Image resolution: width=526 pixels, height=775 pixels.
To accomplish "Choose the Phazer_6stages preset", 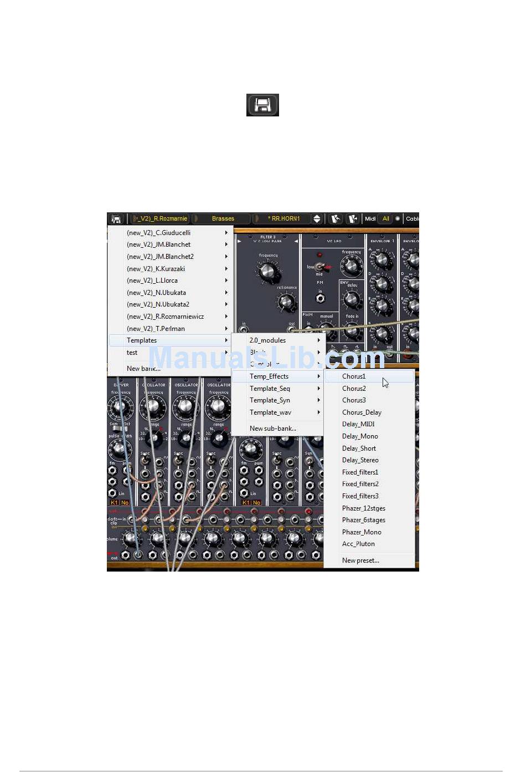I will (369, 520).
